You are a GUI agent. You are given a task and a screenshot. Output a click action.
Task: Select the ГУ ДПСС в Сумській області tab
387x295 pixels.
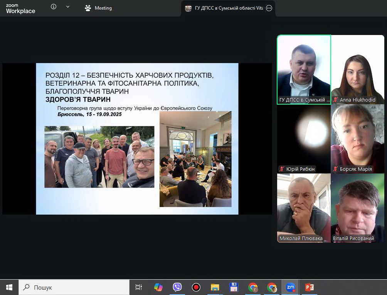point(224,8)
